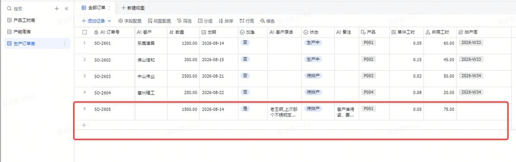
Task: Add a new table with sidebar plus icon
Action: coord(57,9)
